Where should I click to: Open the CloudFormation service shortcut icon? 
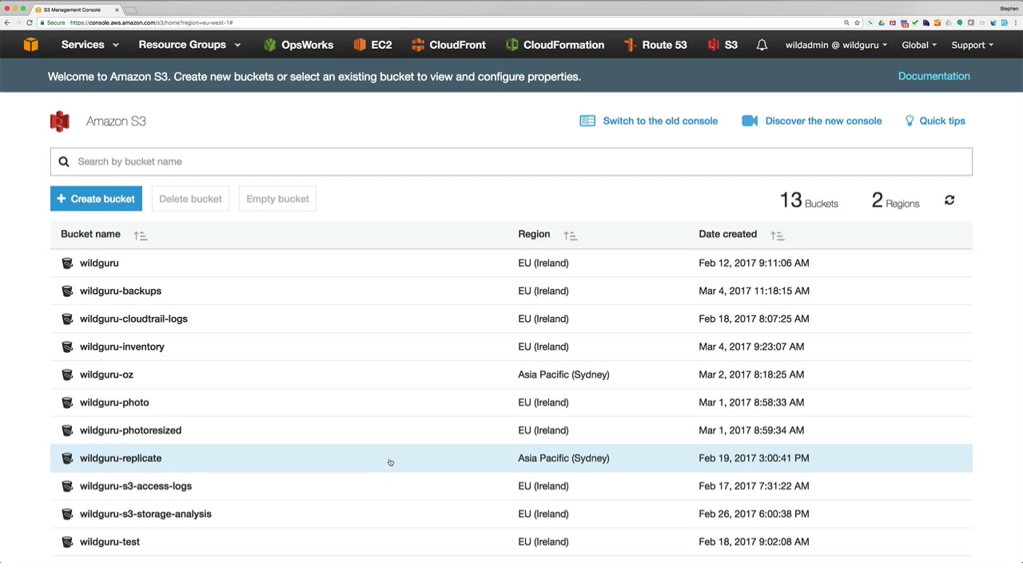512,45
